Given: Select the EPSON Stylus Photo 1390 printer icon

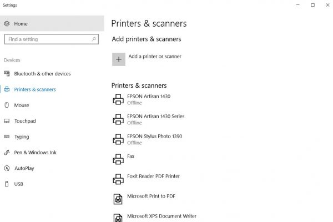Looking at the screenshot, I should (118, 139).
